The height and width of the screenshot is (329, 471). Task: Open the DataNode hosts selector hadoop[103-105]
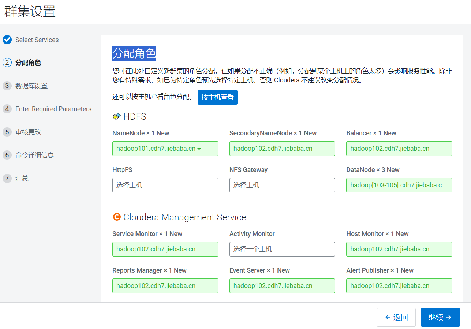(x=399, y=185)
